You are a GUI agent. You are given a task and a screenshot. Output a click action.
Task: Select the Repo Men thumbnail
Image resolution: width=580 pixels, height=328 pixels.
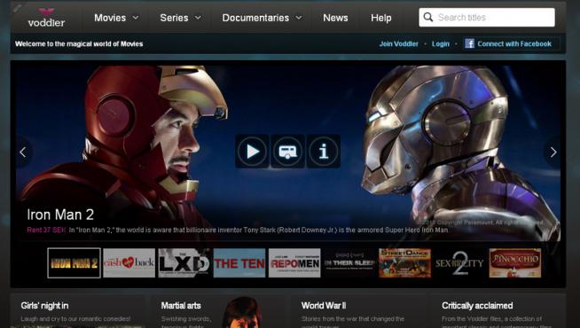point(294,263)
